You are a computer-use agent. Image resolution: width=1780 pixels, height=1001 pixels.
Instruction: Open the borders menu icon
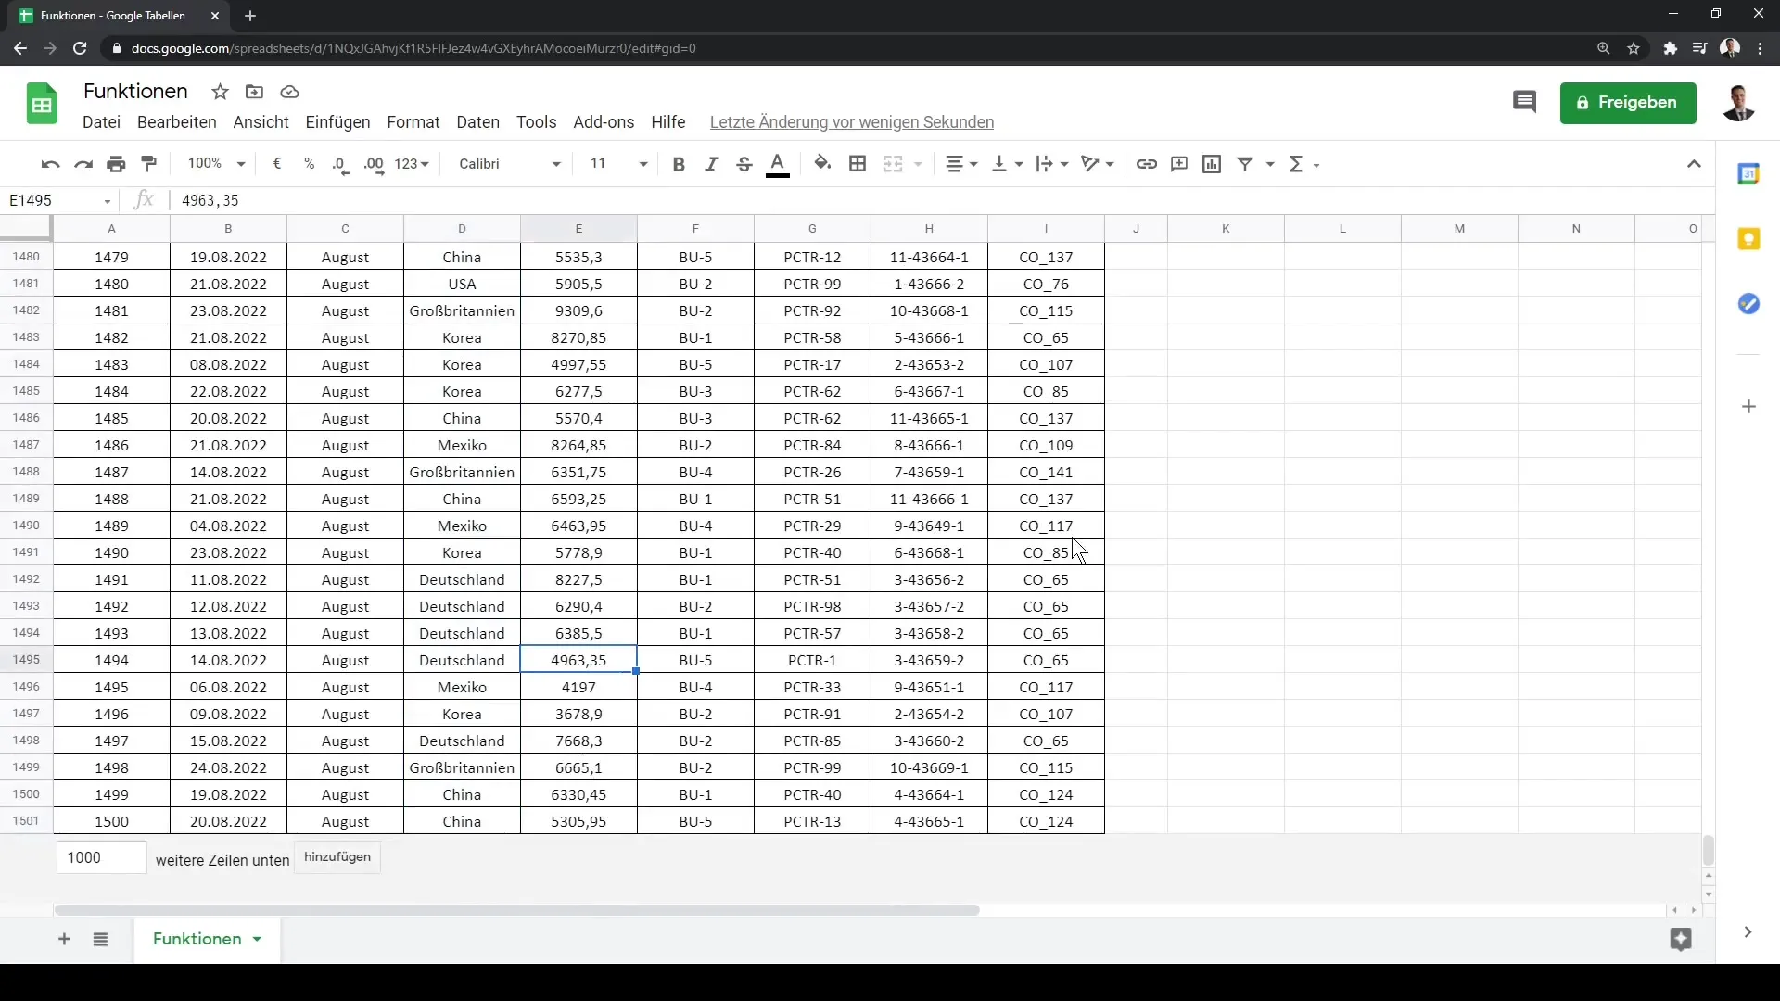point(858,164)
